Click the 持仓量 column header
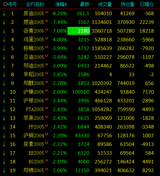The height and width of the screenshot is (176, 160). (128, 5)
